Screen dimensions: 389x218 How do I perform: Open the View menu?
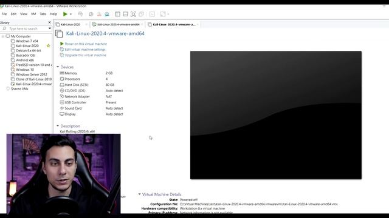(24, 14)
